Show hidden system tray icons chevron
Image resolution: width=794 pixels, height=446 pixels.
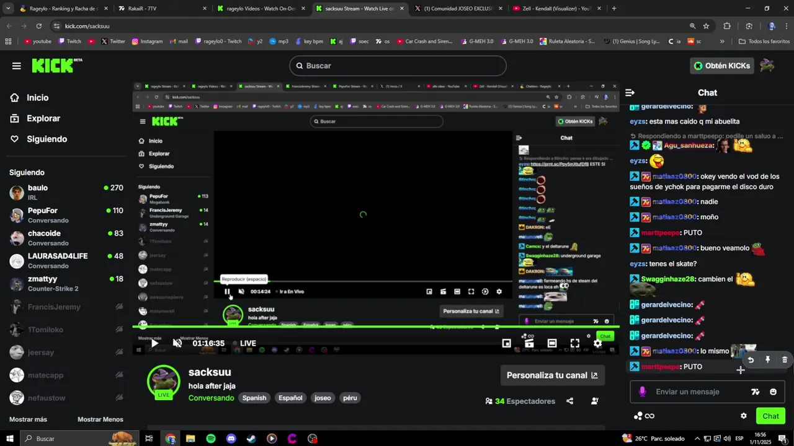(x=697, y=439)
